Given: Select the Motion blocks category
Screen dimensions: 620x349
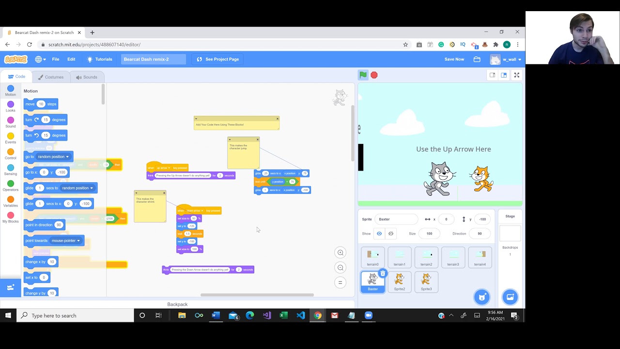Looking at the screenshot, I should tap(11, 91).
